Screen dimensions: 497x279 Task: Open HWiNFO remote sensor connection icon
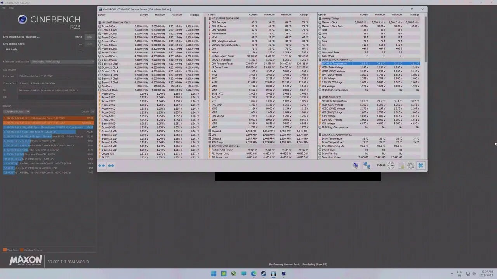tap(355, 165)
